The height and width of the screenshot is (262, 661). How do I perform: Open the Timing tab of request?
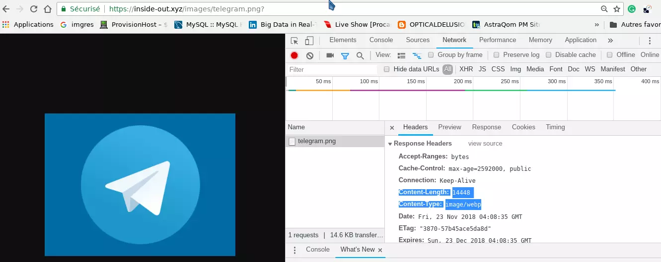(x=555, y=127)
